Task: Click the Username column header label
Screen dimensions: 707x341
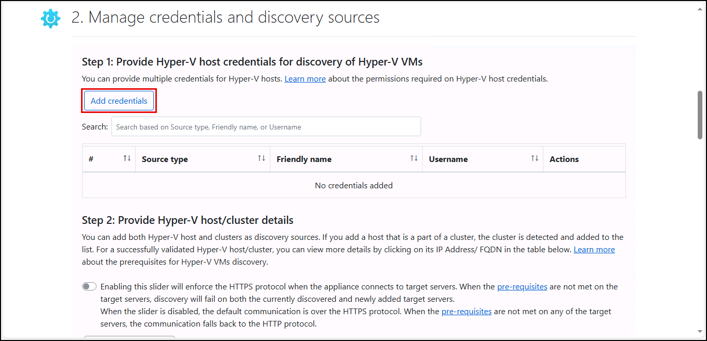Action: [x=448, y=159]
